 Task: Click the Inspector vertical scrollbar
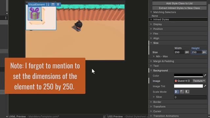pos(209,59)
